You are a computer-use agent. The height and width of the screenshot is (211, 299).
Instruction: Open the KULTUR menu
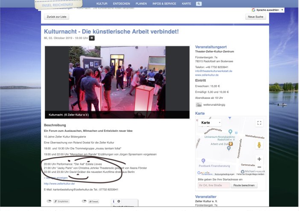(x=102, y=3)
